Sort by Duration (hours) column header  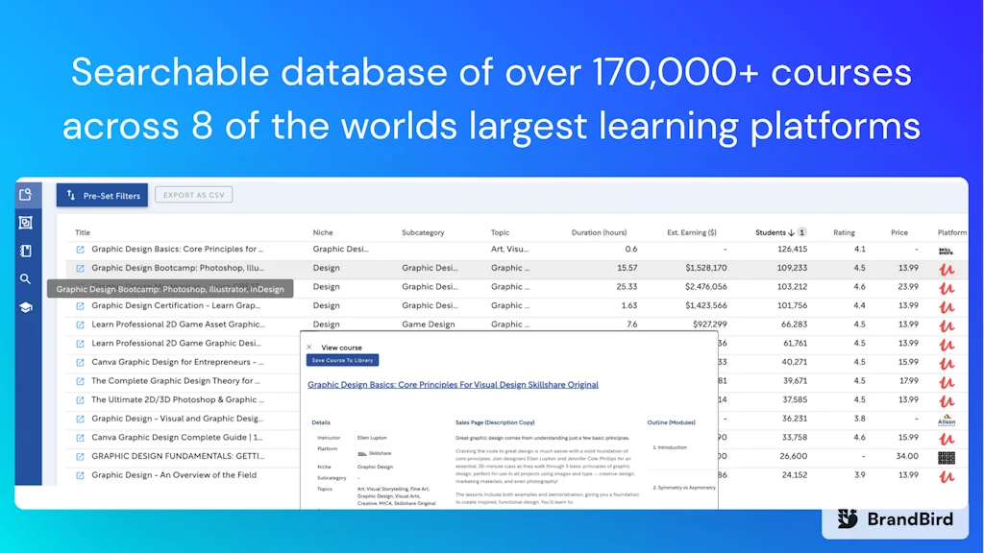click(x=599, y=232)
